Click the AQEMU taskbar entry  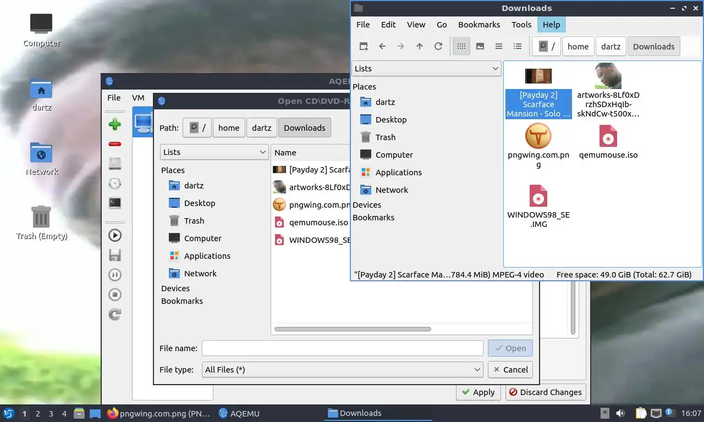point(239,414)
